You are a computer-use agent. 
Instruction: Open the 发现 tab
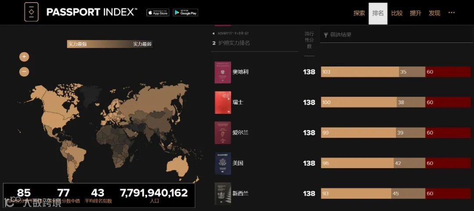(x=434, y=13)
